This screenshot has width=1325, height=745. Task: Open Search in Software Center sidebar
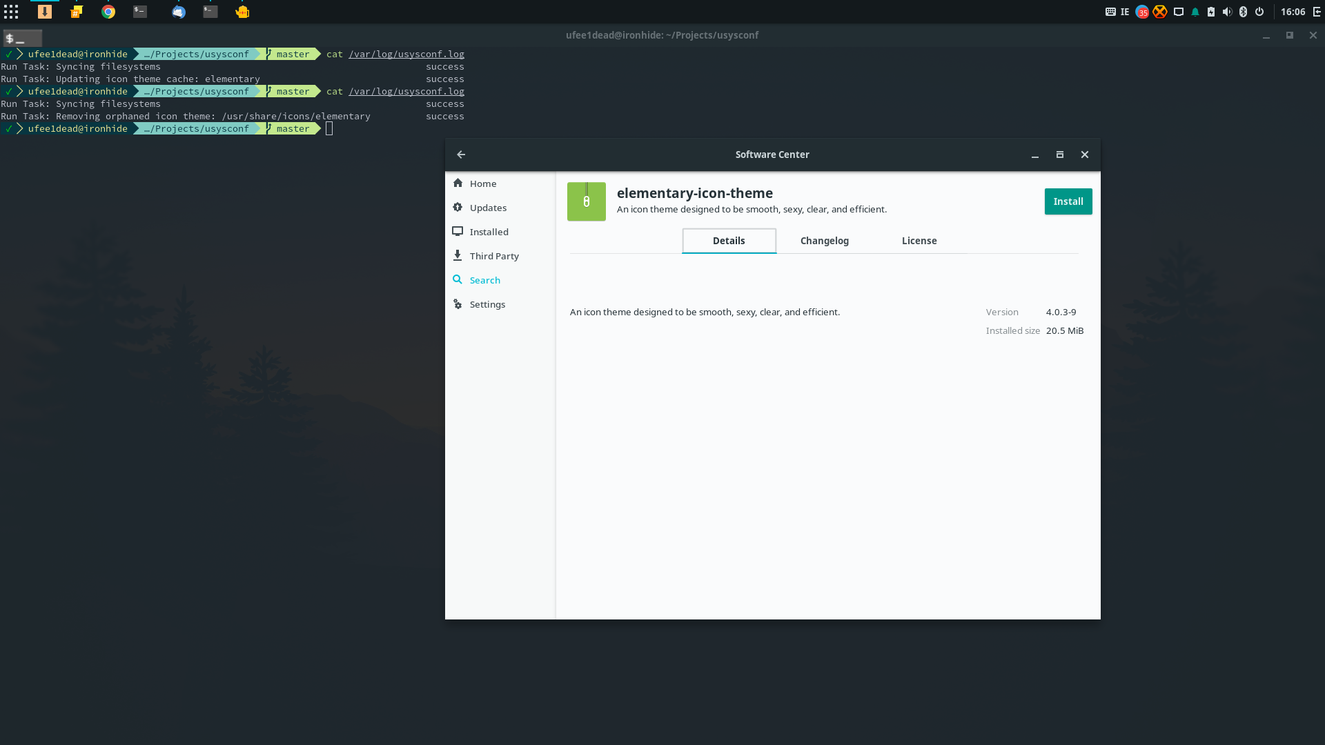pos(500,280)
